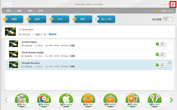Choose the 轉為 DVD output option
177x110 pixels.
(x=88, y=100)
